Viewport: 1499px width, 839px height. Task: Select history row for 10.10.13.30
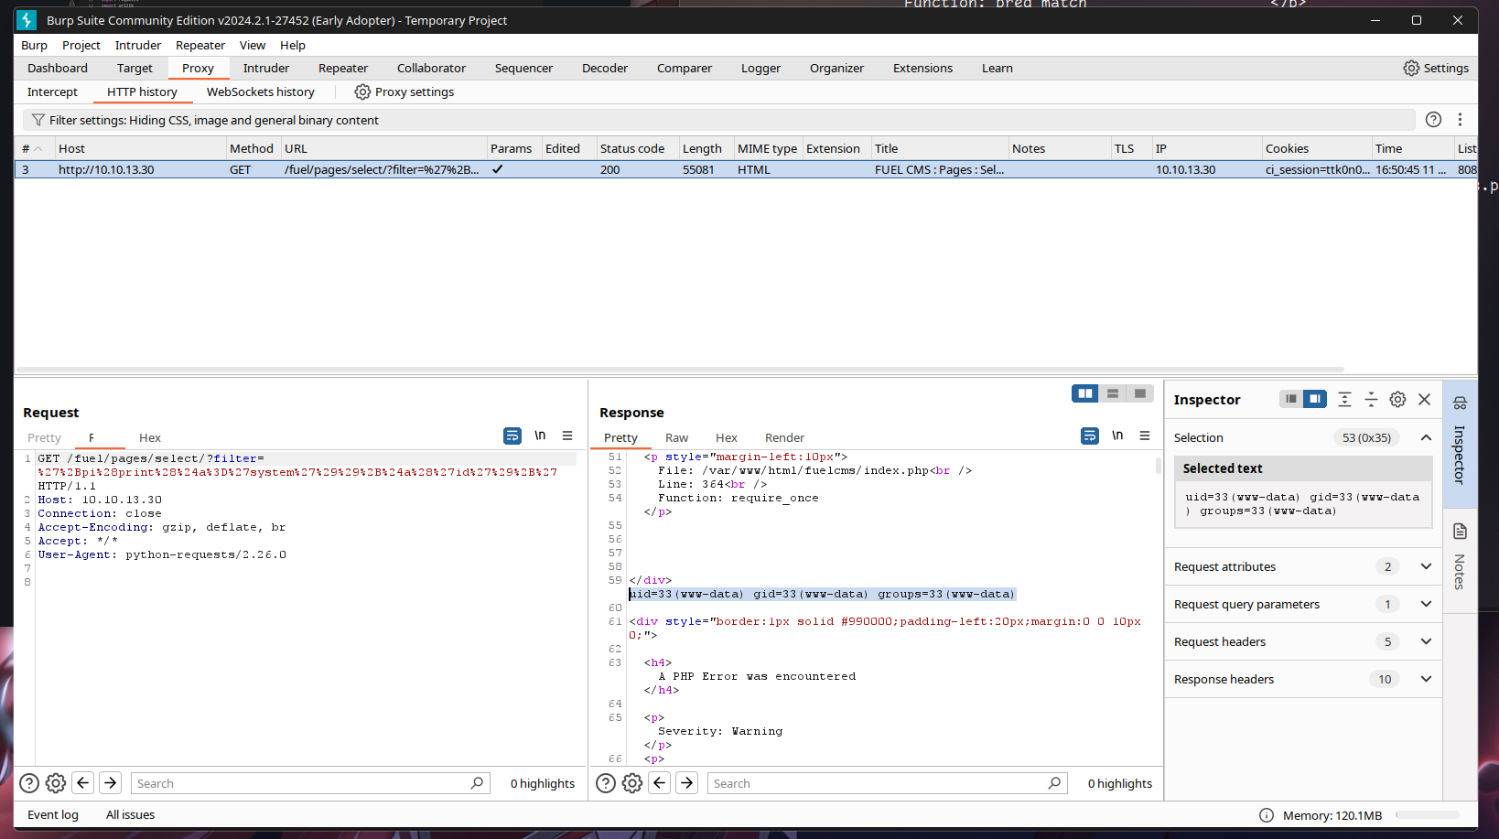point(745,169)
